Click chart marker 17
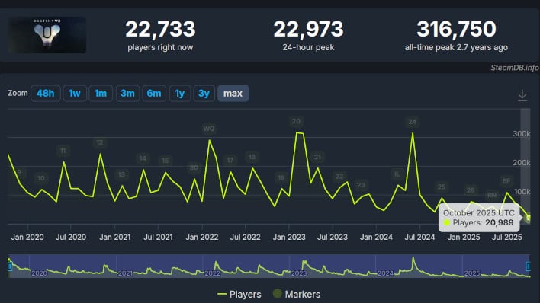The image size is (540, 303). [x=230, y=161]
